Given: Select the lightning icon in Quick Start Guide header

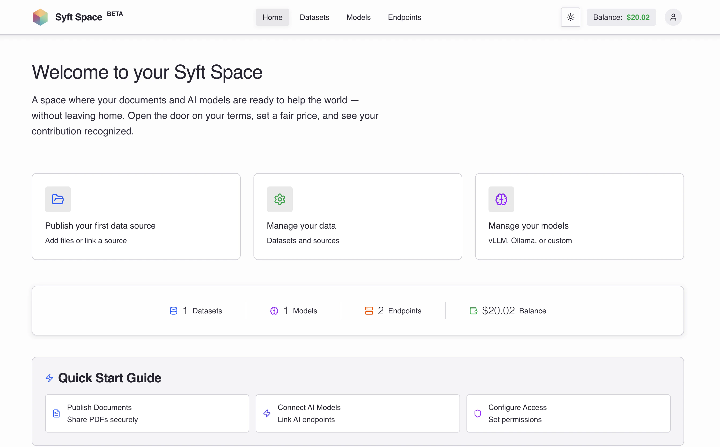Looking at the screenshot, I should tap(49, 378).
